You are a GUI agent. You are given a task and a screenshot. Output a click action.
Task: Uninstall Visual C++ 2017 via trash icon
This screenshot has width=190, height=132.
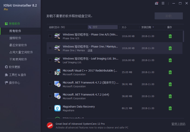pyautogui.click(x=170, y=72)
